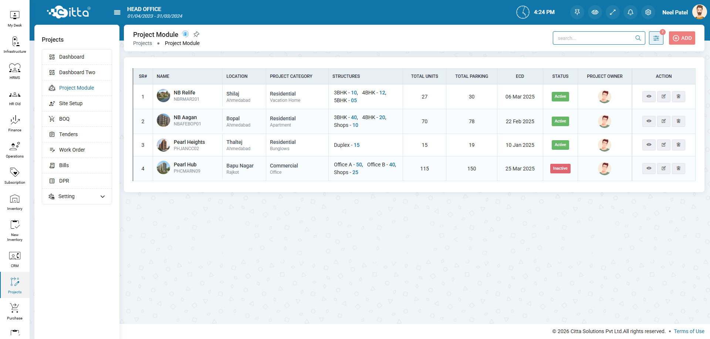Open the filter options button
The height and width of the screenshot is (339, 710).
(x=656, y=38)
